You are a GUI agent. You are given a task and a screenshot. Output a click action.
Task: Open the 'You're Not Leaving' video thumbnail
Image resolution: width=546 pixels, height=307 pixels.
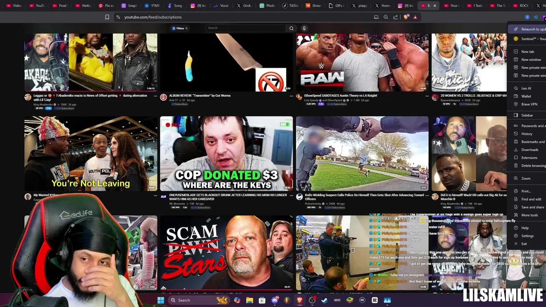91,153
